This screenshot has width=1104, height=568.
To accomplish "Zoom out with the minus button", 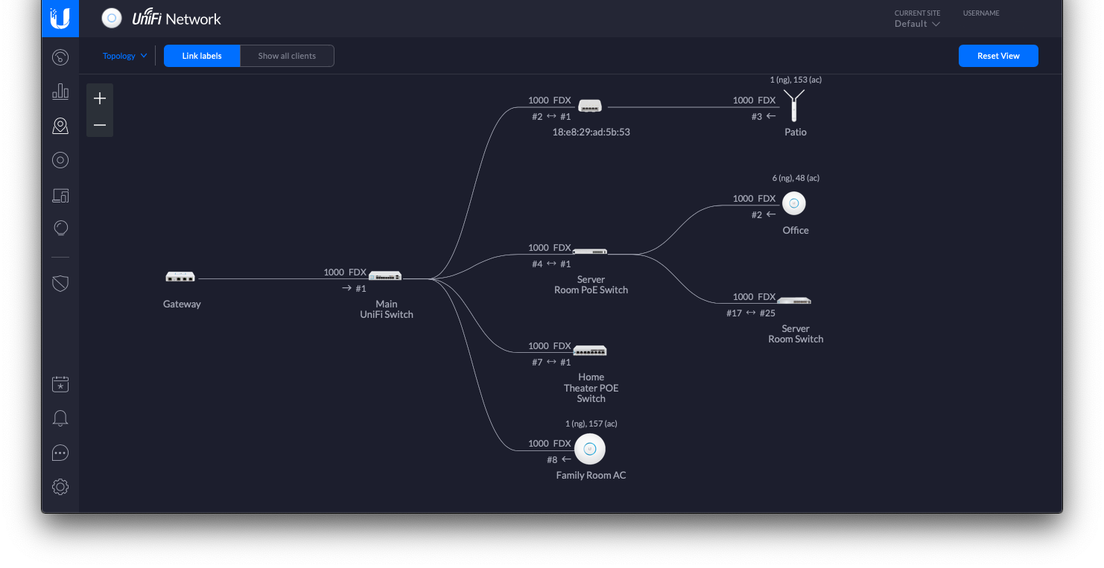I will coord(100,125).
